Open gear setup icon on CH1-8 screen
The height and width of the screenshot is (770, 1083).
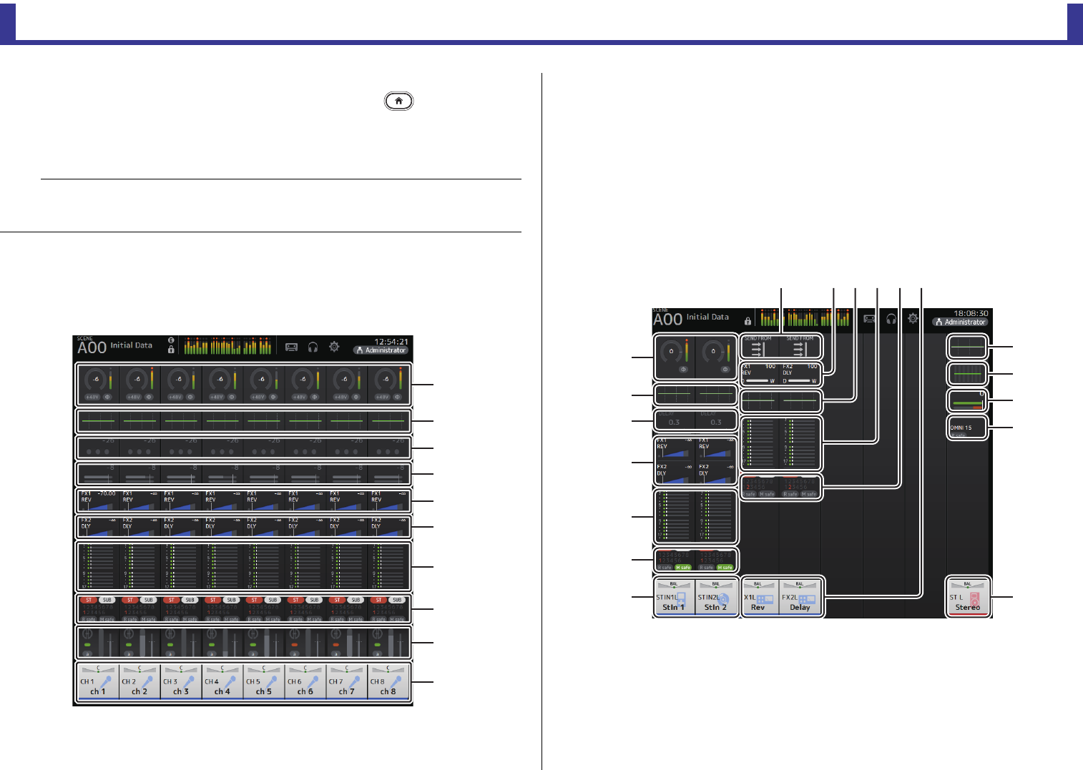tap(334, 347)
